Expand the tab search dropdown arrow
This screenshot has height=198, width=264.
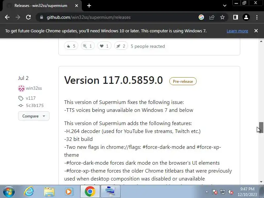click(x=225, y=6)
